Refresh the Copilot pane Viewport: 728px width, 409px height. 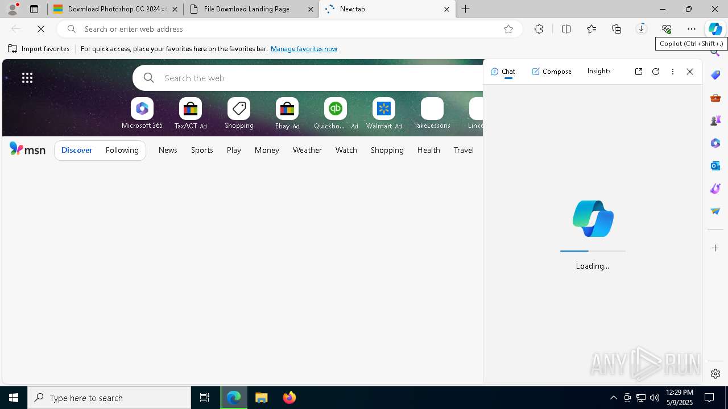pos(656,72)
